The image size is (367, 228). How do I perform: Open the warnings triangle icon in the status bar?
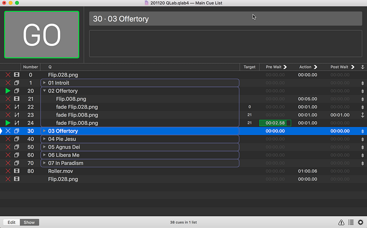(341, 222)
